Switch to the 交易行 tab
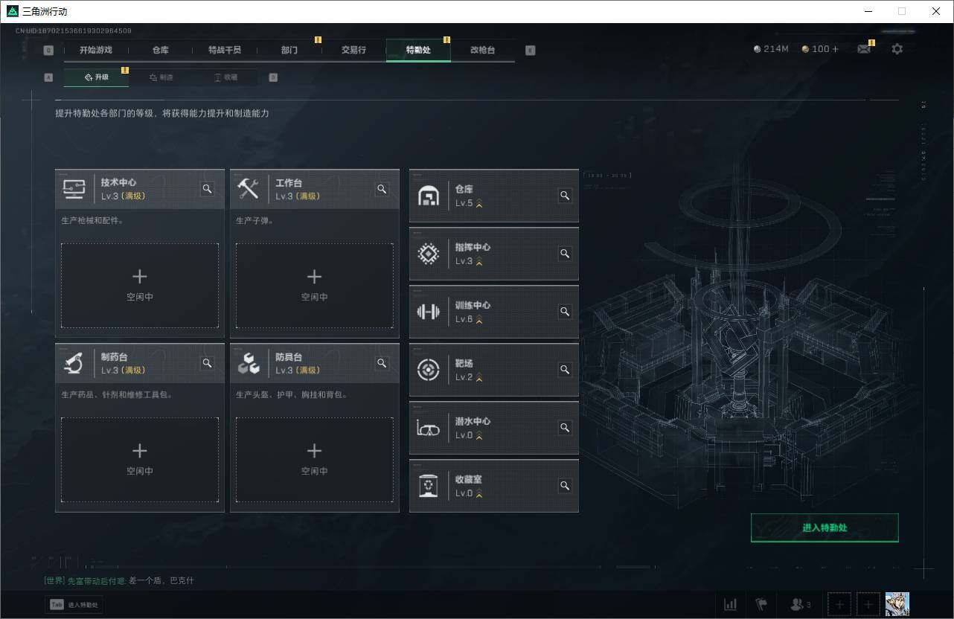This screenshot has height=619, width=954. point(353,50)
